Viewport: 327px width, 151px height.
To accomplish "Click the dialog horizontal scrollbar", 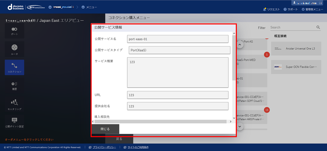I will pyautogui.click(x=160, y=121).
